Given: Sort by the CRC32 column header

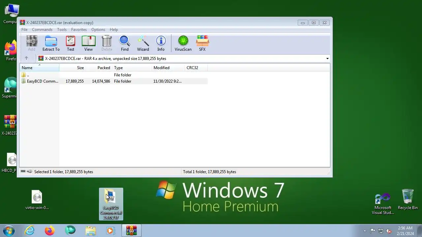Looking at the screenshot, I should (196, 67).
